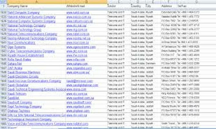Select the column A header
The image size is (216, 129).
pos(36,2)
